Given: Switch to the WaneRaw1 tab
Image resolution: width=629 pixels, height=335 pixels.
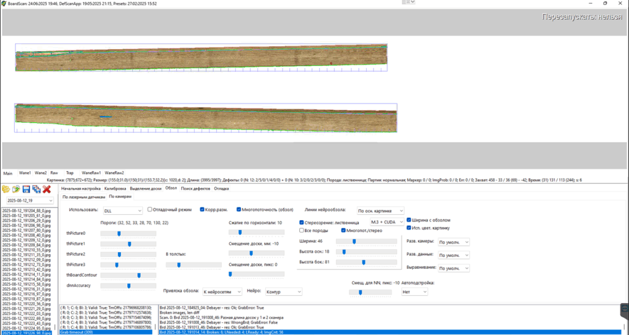Looking at the screenshot, I should [x=92, y=172].
